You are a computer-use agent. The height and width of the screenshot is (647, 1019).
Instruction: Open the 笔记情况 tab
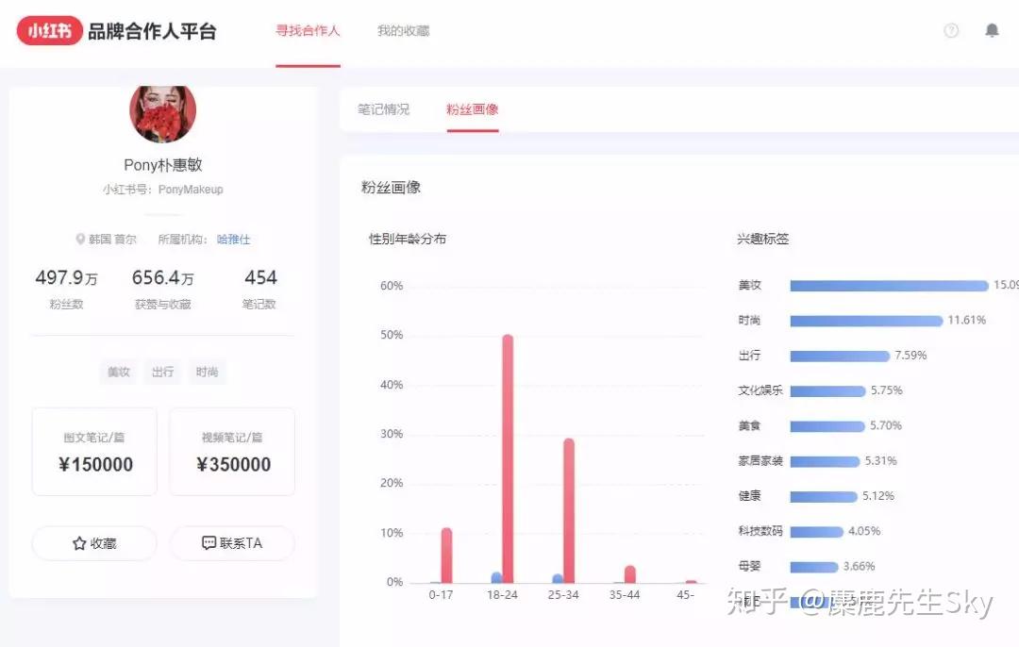coord(383,109)
